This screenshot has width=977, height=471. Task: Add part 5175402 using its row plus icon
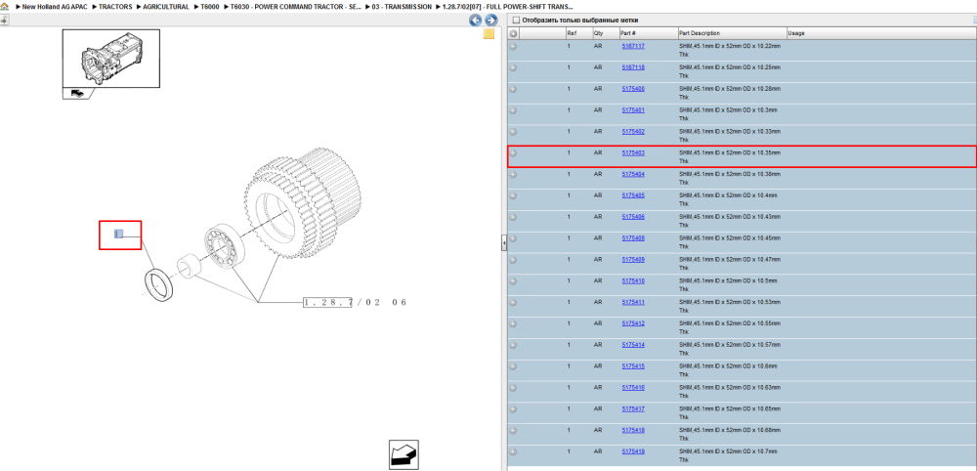coord(514,132)
